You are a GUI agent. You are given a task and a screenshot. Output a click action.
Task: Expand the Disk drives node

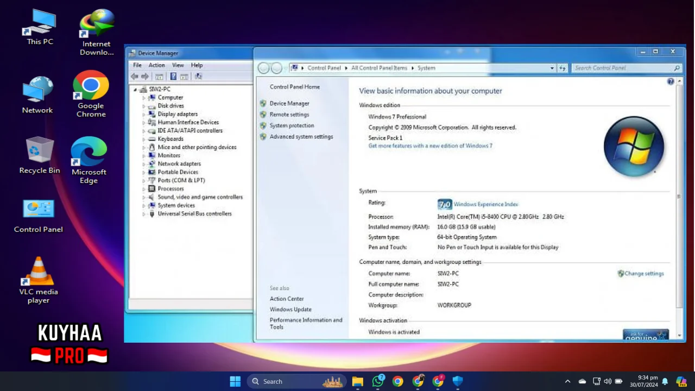pyautogui.click(x=144, y=106)
